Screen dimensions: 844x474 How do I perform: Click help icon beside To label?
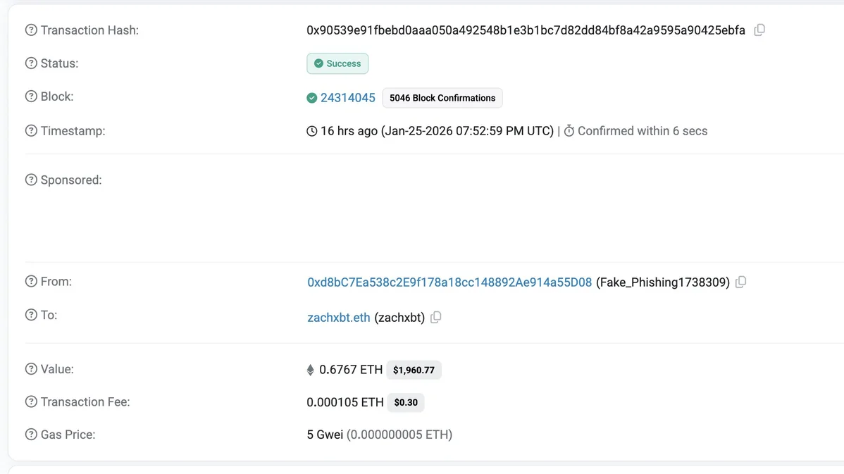(31, 315)
